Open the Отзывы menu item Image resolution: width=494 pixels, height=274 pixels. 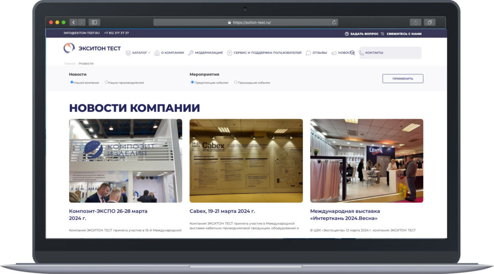coord(319,53)
